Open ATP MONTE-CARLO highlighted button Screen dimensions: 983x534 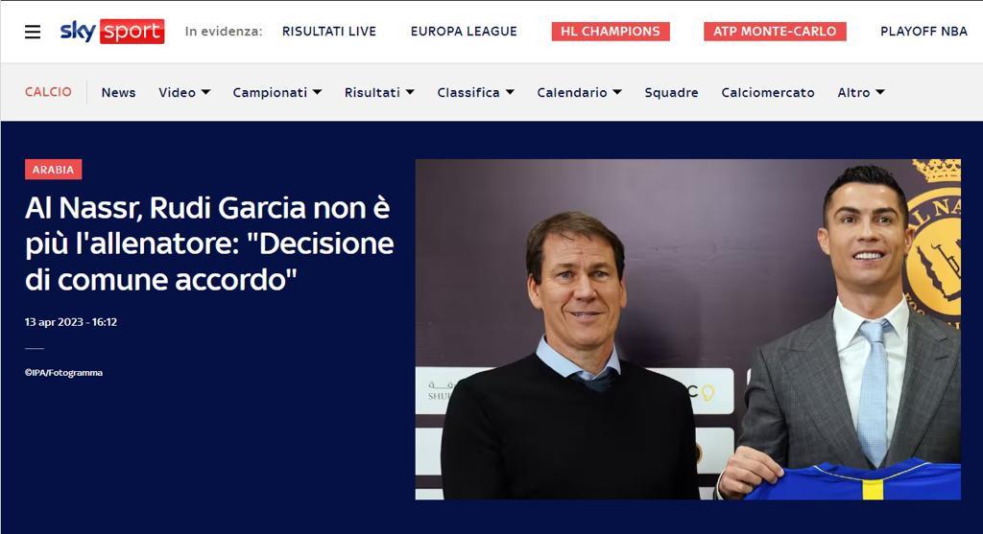[775, 32]
